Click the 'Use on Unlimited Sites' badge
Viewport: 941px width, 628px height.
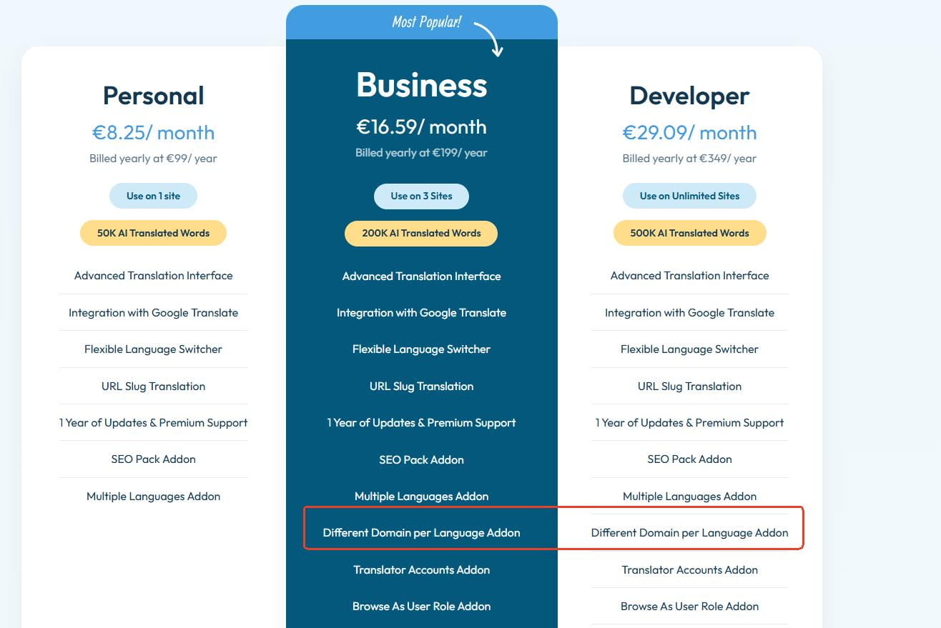(689, 196)
